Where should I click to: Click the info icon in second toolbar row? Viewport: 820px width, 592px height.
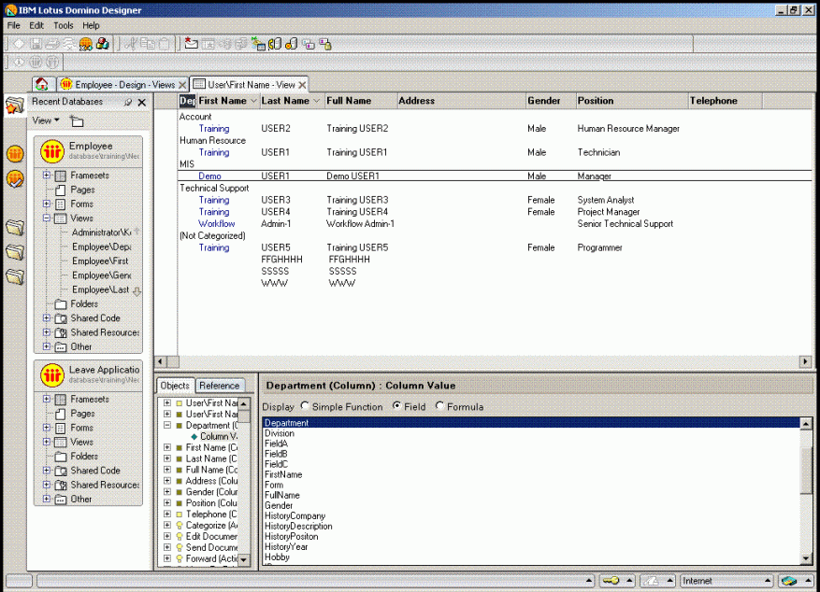[19, 63]
